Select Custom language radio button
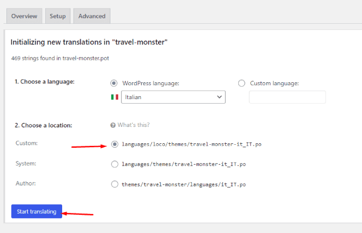362x233 pixels. (x=242, y=83)
